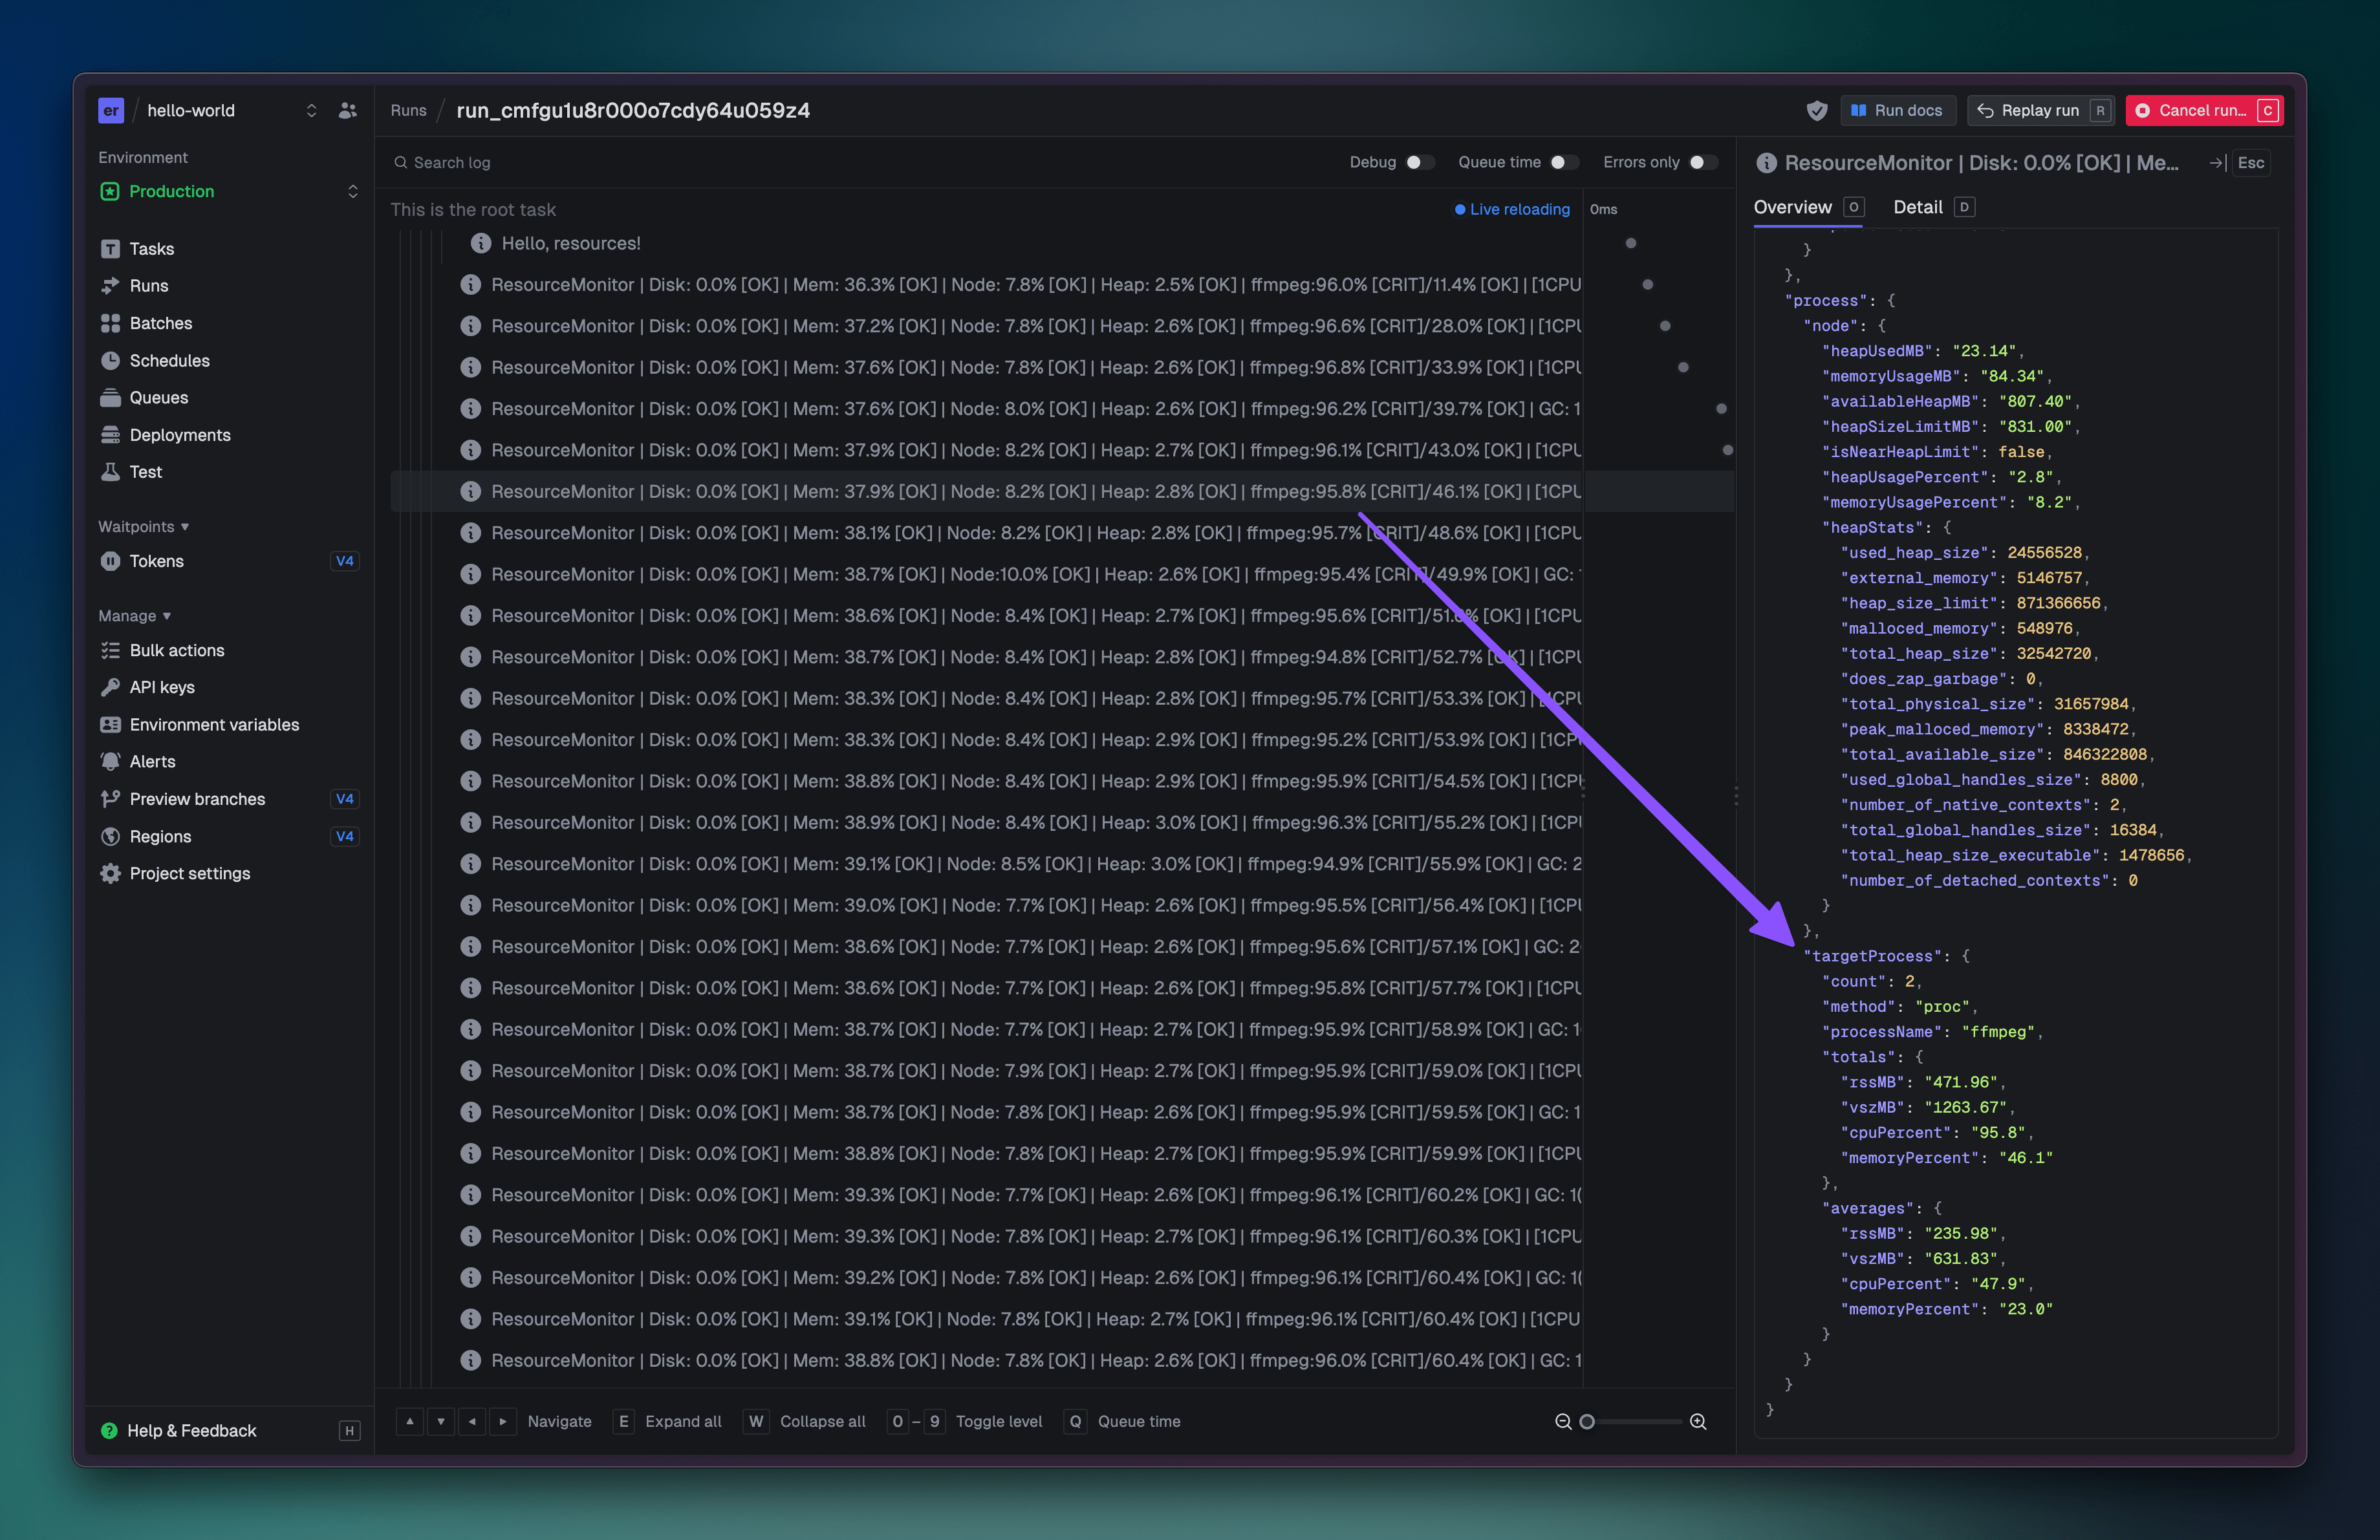Image resolution: width=2380 pixels, height=1540 pixels.
Task: Click the Replay run button
Action: (x=2041, y=110)
